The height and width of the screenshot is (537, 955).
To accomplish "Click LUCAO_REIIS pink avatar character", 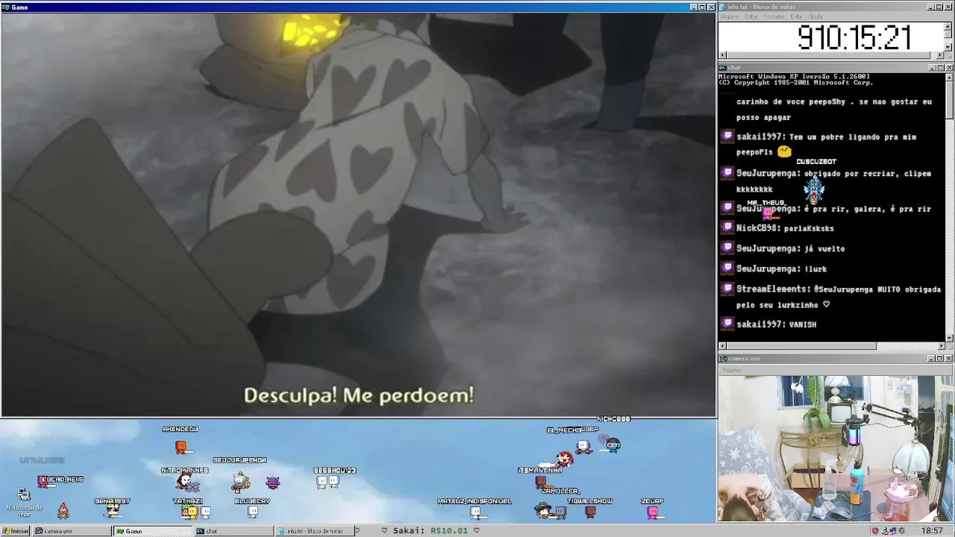I will 44,483.
